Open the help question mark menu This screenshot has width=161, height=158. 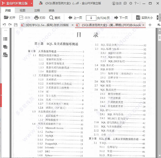click(136, 3)
